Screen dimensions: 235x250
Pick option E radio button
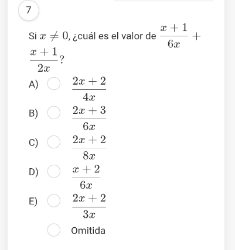coord(54,200)
